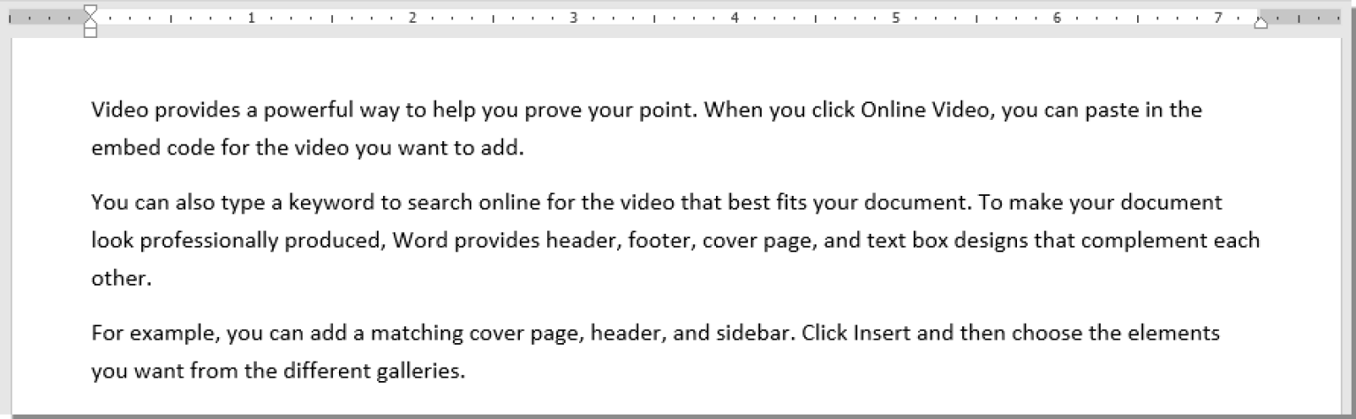Screen dimensions: 1356x419
Task: Click the 1-inch mark on the ruler
Action: pyautogui.click(x=252, y=17)
